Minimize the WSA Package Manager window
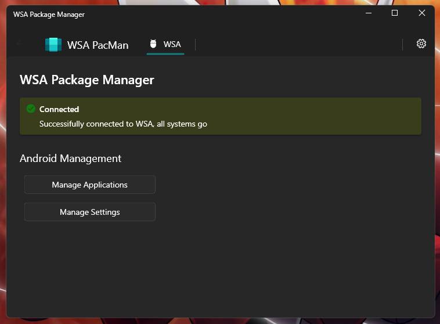 [369, 13]
